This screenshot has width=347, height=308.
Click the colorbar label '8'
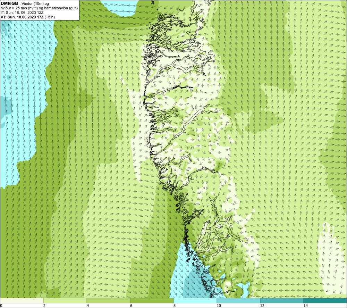pos(175,306)
